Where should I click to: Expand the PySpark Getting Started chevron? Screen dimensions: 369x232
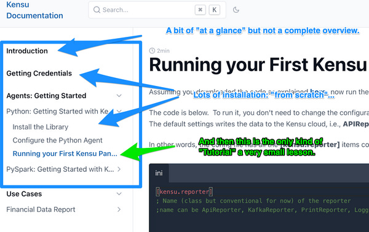(119, 169)
